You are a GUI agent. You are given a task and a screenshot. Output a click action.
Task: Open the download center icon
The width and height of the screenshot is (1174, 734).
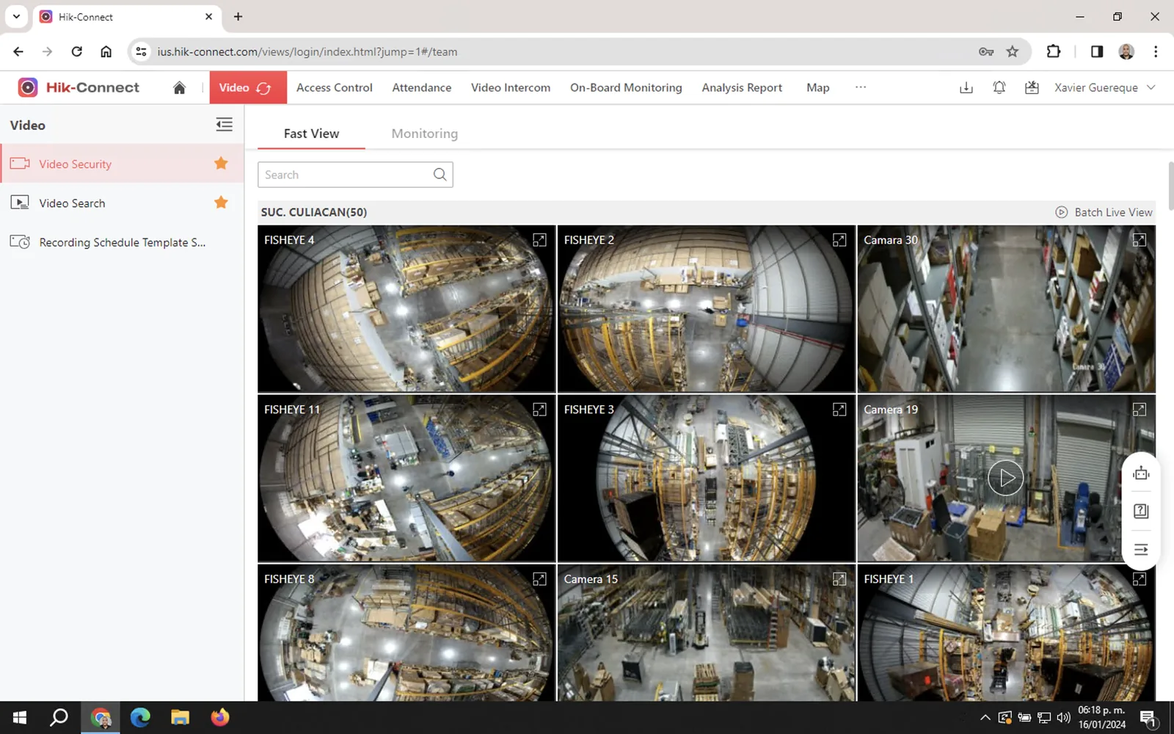point(966,87)
